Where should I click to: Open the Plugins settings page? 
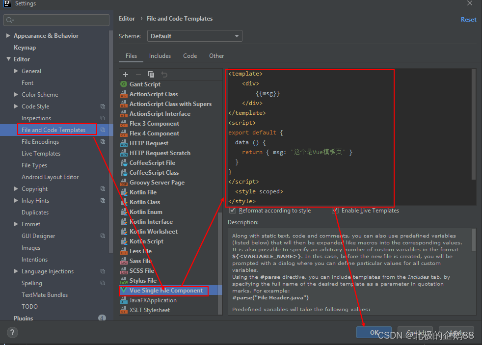[x=24, y=318]
